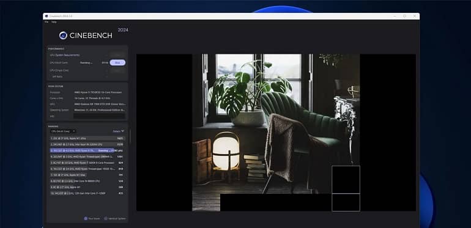Click the Identical System legend dot

(106, 218)
